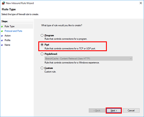The width and height of the screenshot is (144, 117).
Task: Select the Program rule type radio button
Action: pyautogui.click(x=42, y=35)
